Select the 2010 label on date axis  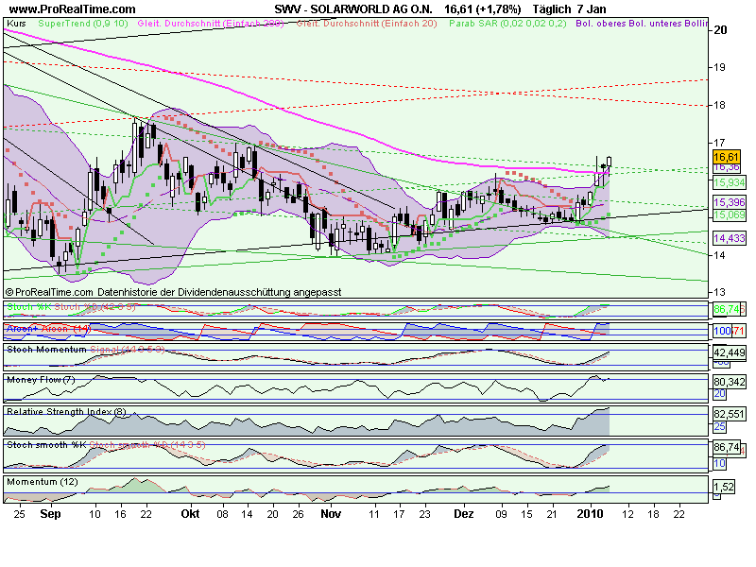[x=590, y=513]
